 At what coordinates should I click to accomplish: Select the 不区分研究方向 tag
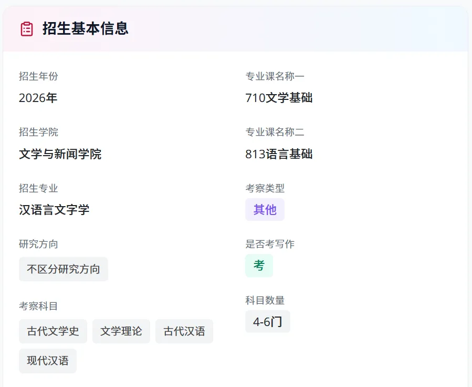(64, 269)
